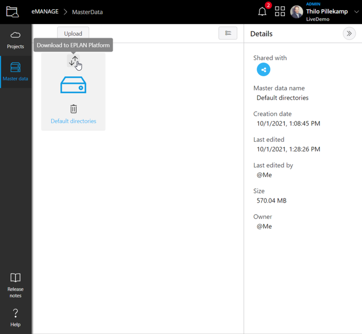Open the notifications bell

pyautogui.click(x=262, y=12)
